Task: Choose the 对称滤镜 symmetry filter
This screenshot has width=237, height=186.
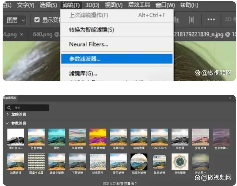Action: [180, 162]
